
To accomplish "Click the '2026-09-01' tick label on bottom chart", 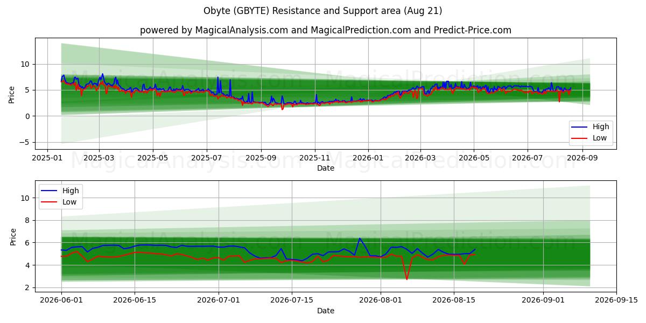I will coord(543,301).
